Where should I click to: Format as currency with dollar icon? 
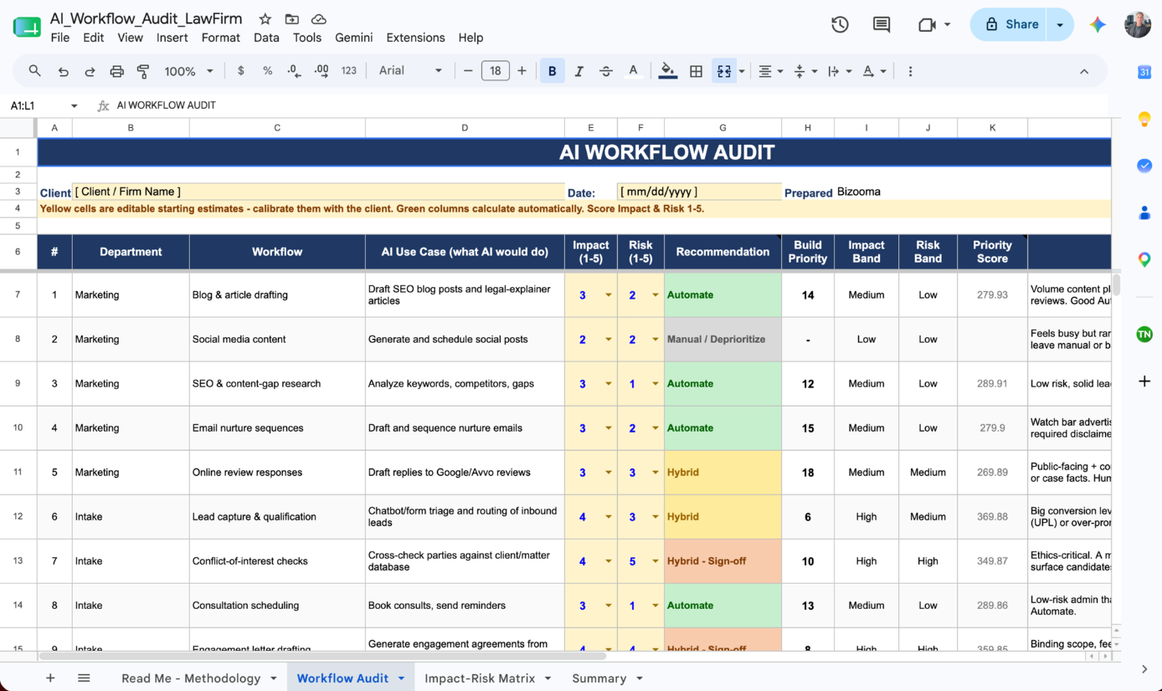pyautogui.click(x=241, y=71)
